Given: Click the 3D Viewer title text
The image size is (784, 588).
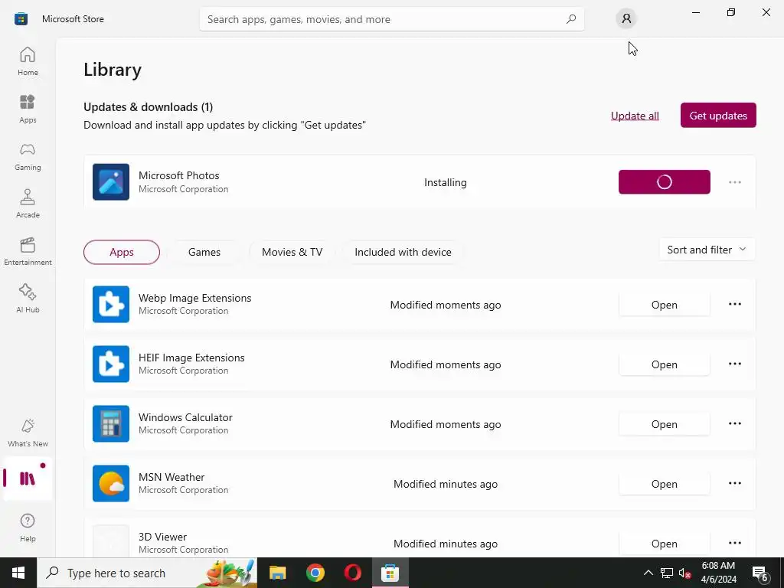Looking at the screenshot, I should coord(162,537).
